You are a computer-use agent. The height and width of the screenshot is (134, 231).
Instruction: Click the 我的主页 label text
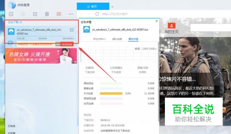pos(171,32)
